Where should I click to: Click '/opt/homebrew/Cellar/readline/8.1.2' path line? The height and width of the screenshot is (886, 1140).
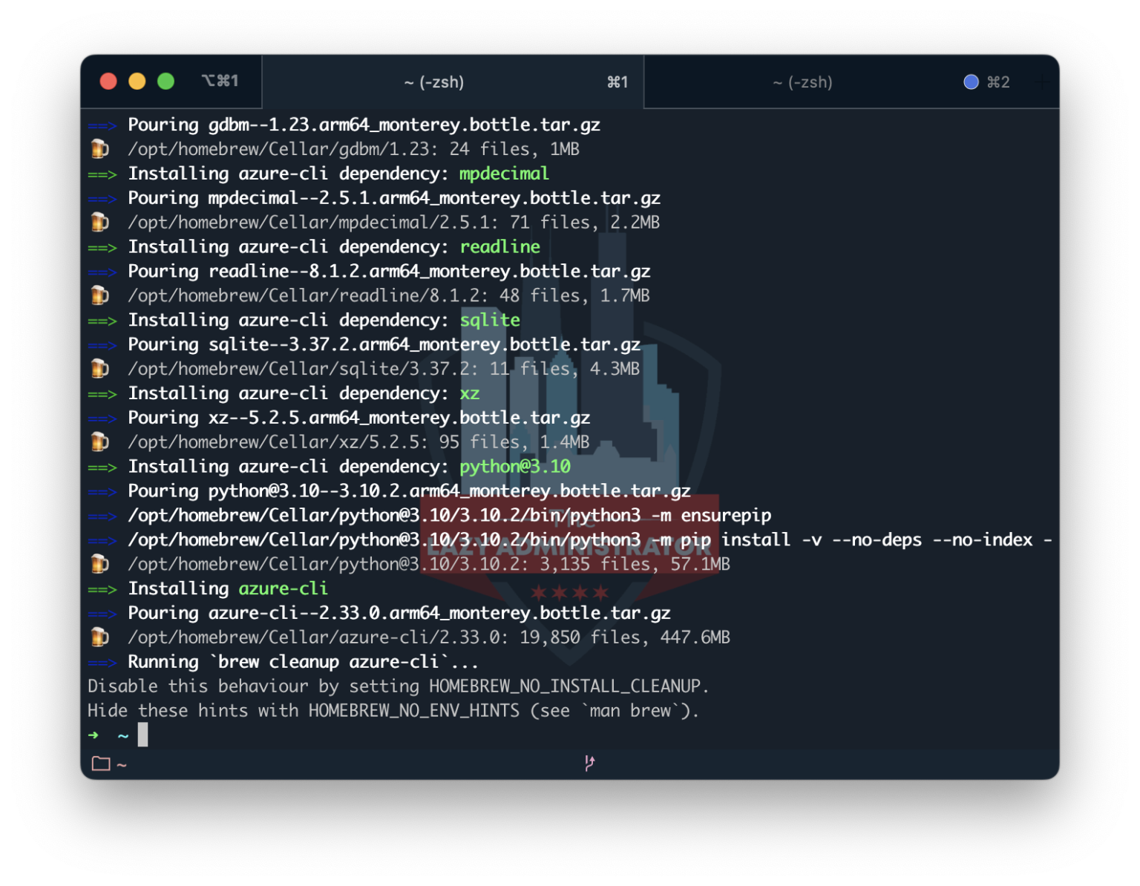click(x=389, y=296)
